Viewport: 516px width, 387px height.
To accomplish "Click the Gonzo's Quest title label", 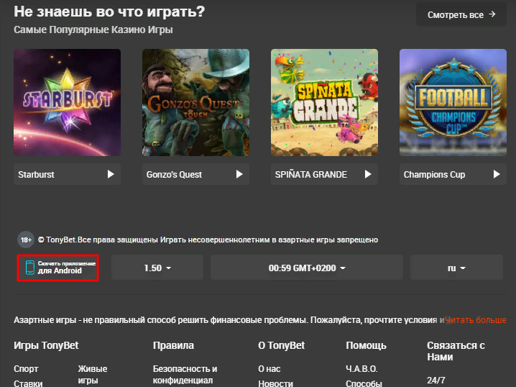I will (174, 175).
